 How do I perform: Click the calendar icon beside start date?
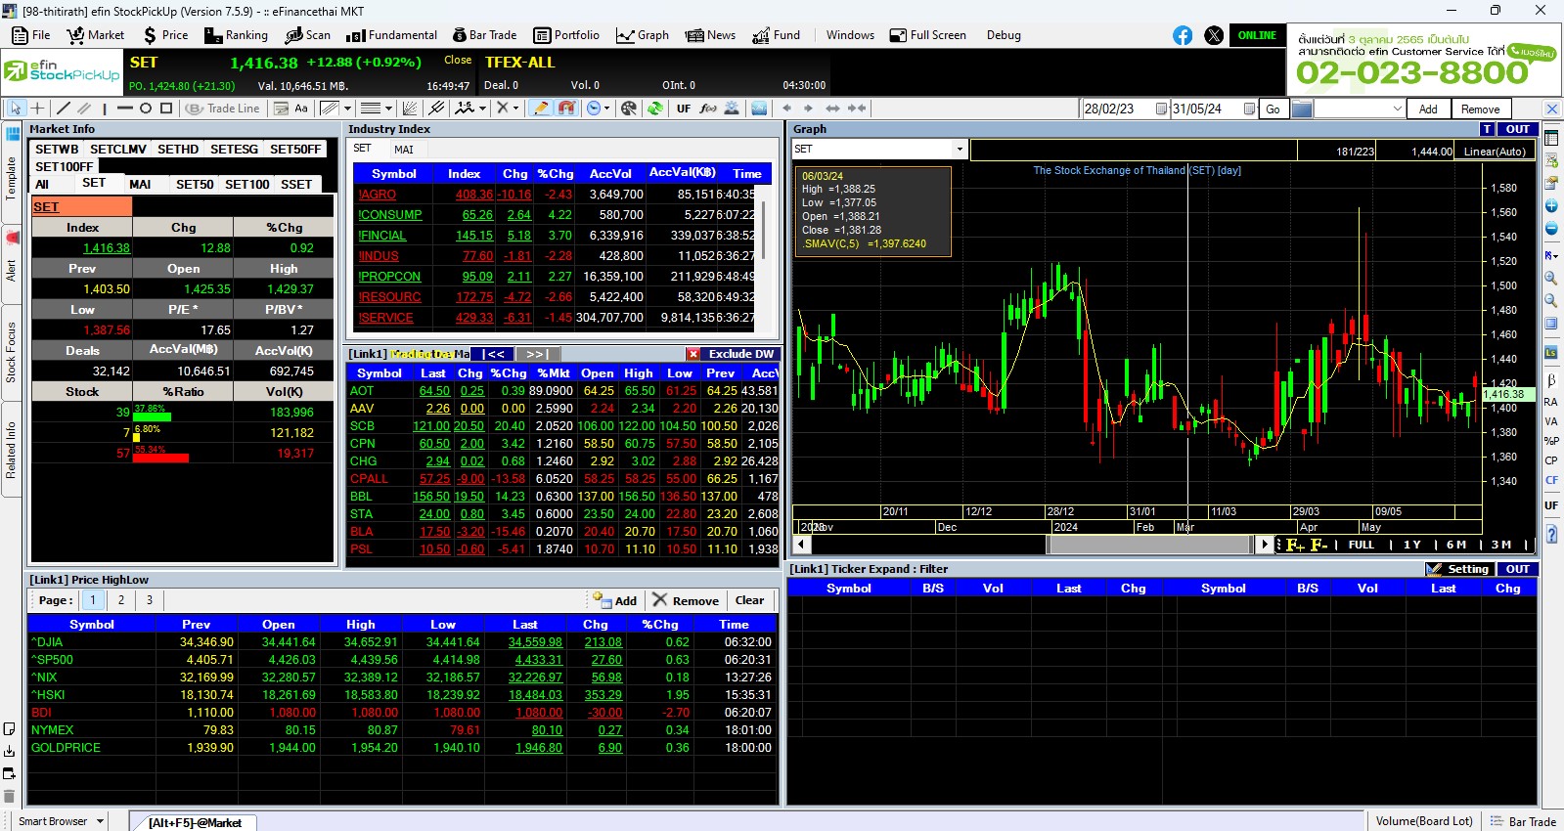pyautogui.click(x=1161, y=109)
